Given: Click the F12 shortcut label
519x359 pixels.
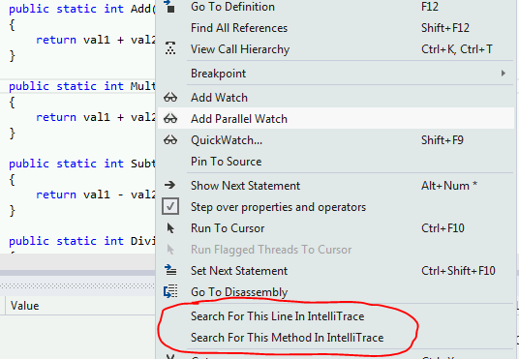Looking at the screenshot, I should tap(430, 7).
